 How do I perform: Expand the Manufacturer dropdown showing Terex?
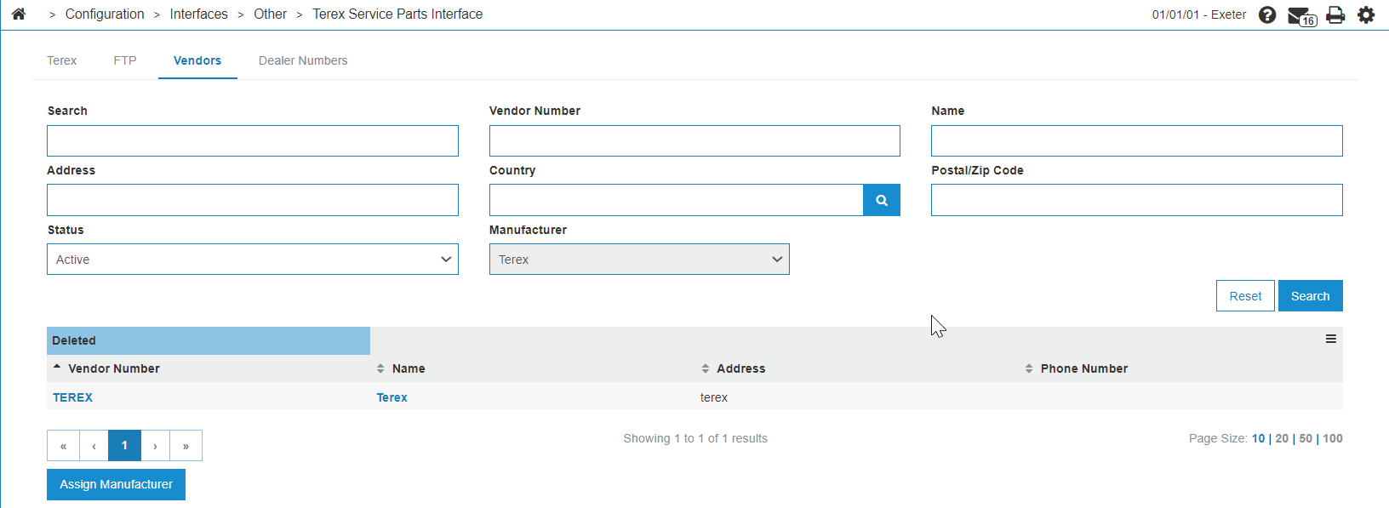pos(639,260)
